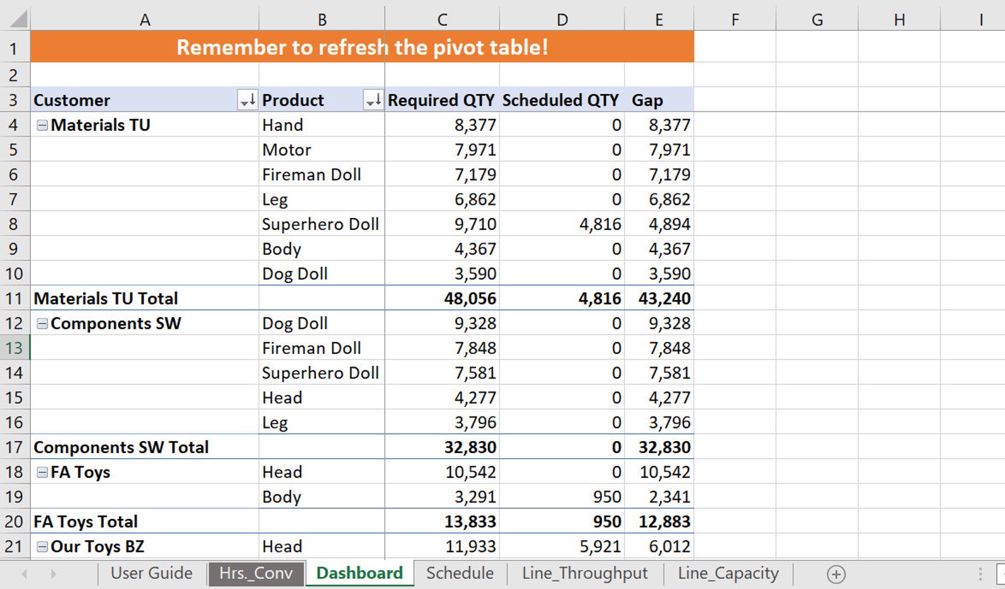The image size is (1005, 589).
Task: Click the Select All corner triangle
Action: (x=19, y=20)
